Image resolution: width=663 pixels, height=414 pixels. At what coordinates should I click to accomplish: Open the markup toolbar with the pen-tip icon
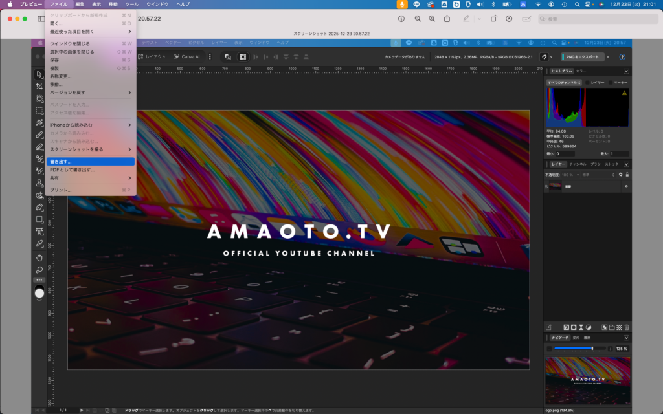(x=509, y=19)
